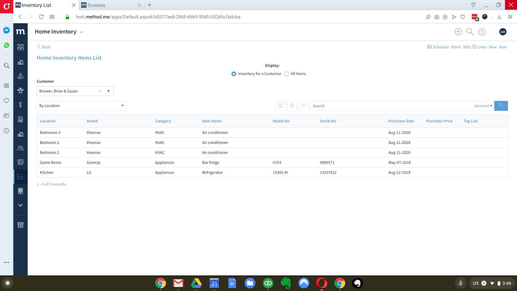This screenshot has width=517, height=291.
Task: Open browser downloads icon
Action: (x=499, y=17)
